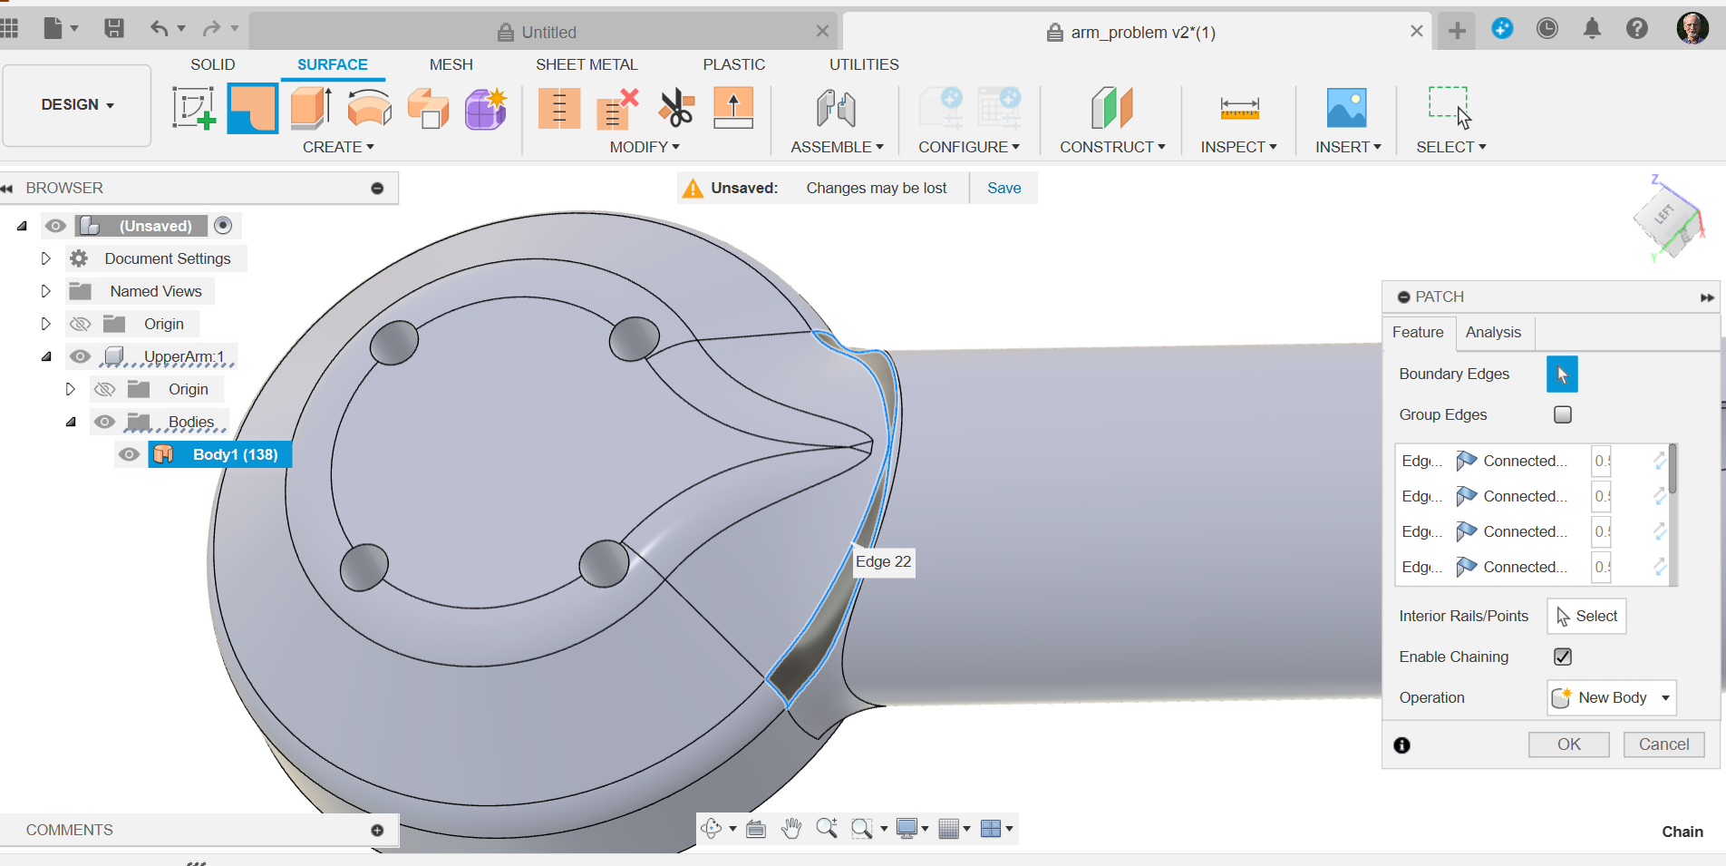Click the Save link in warning
1726x866 pixels.
[1004, 188]
